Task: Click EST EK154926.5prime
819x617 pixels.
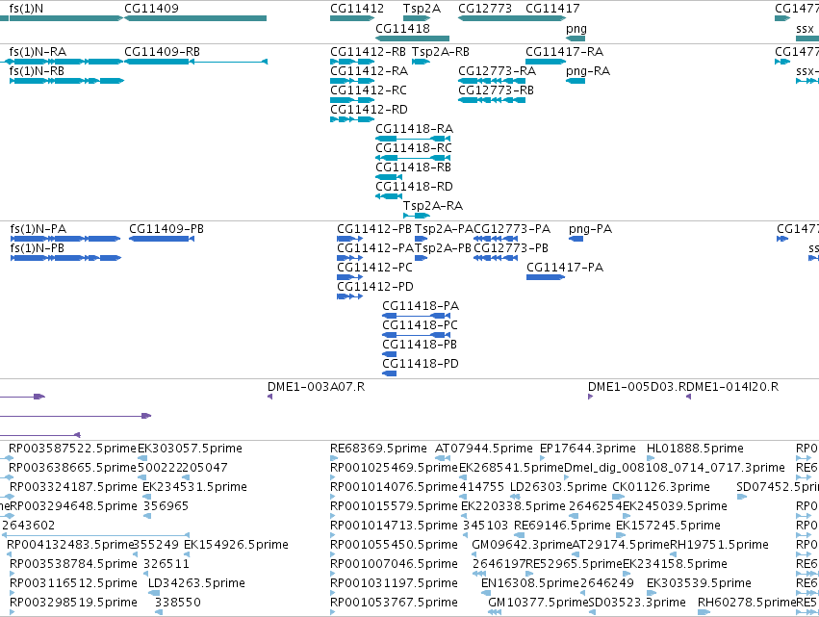Action: point(236,545)
